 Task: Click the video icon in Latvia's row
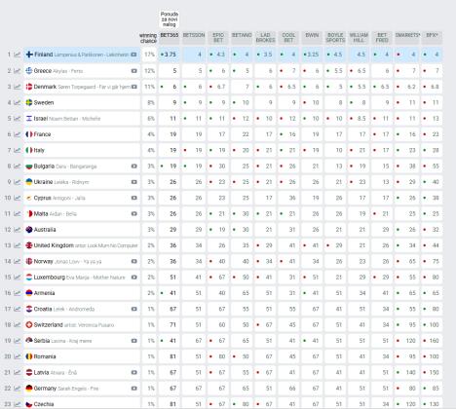(133, 373)
